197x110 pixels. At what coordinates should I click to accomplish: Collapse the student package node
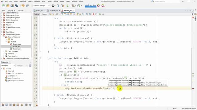point(6,42)
